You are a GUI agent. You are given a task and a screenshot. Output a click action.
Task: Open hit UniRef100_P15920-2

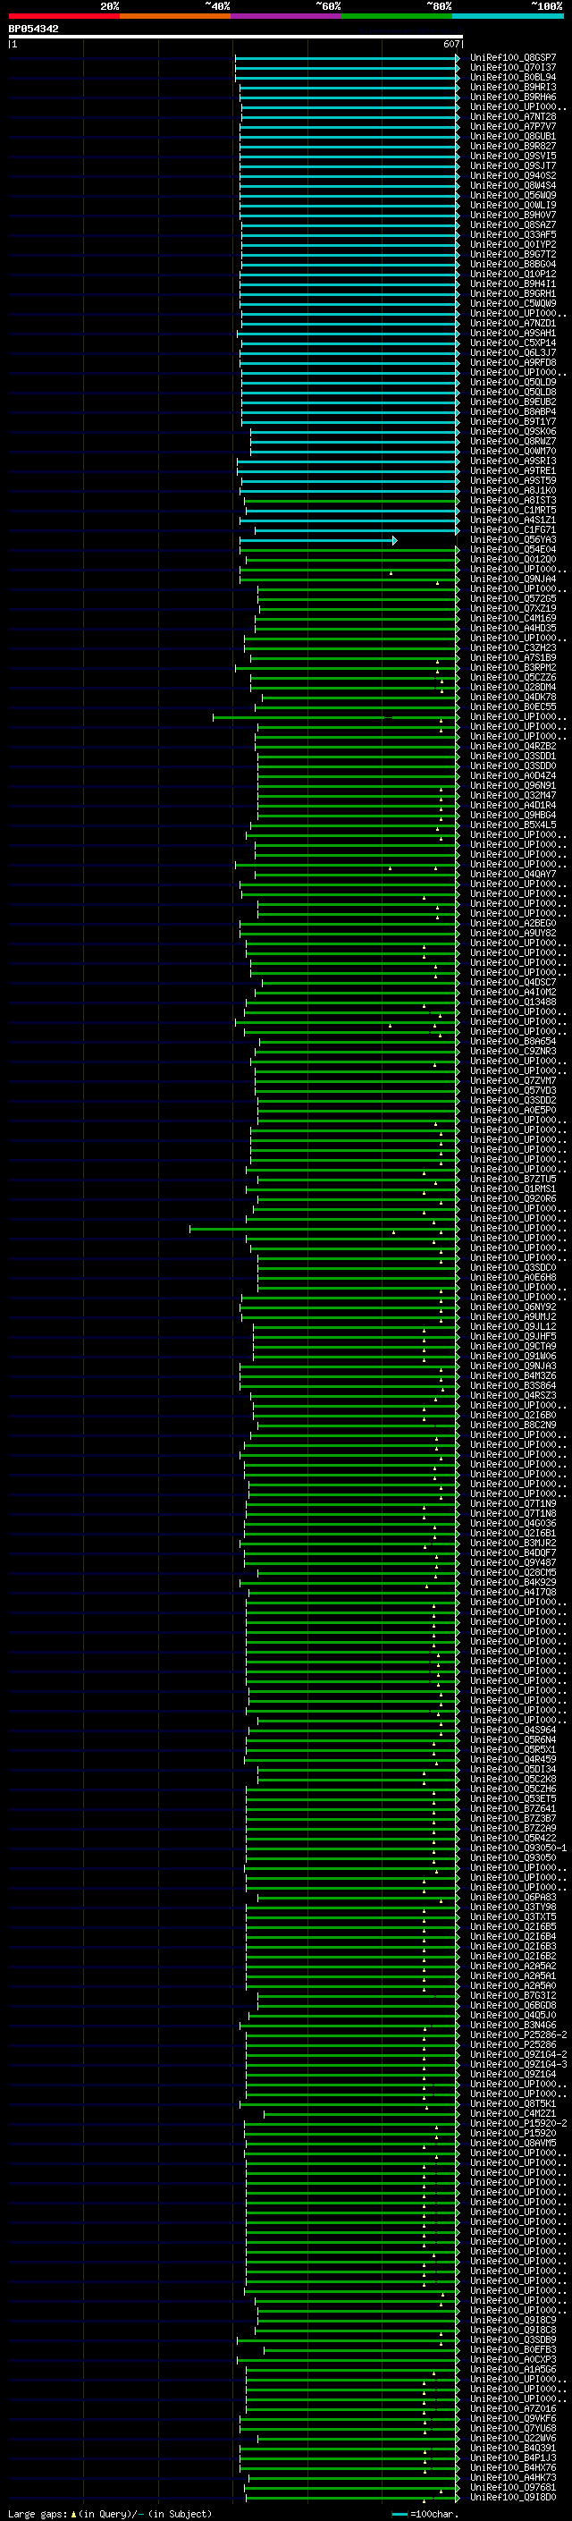tap(518, 2124)
